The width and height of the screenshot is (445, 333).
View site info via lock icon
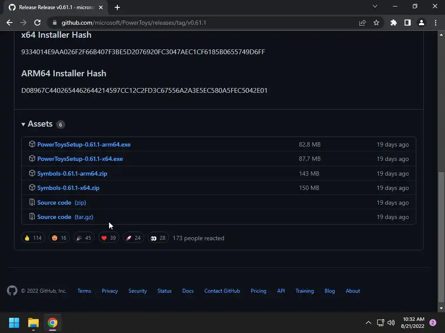tap(55, 23)
